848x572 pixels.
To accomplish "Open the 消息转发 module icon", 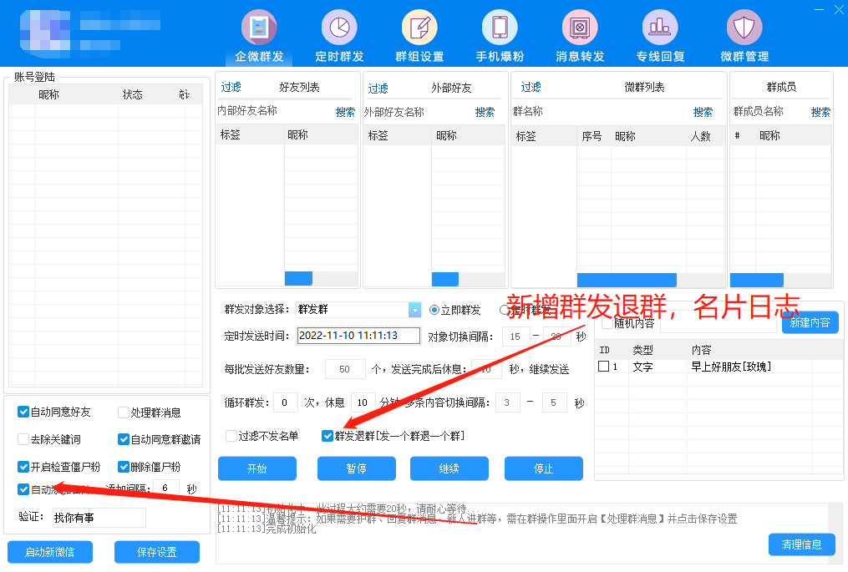I will point(580,28).
